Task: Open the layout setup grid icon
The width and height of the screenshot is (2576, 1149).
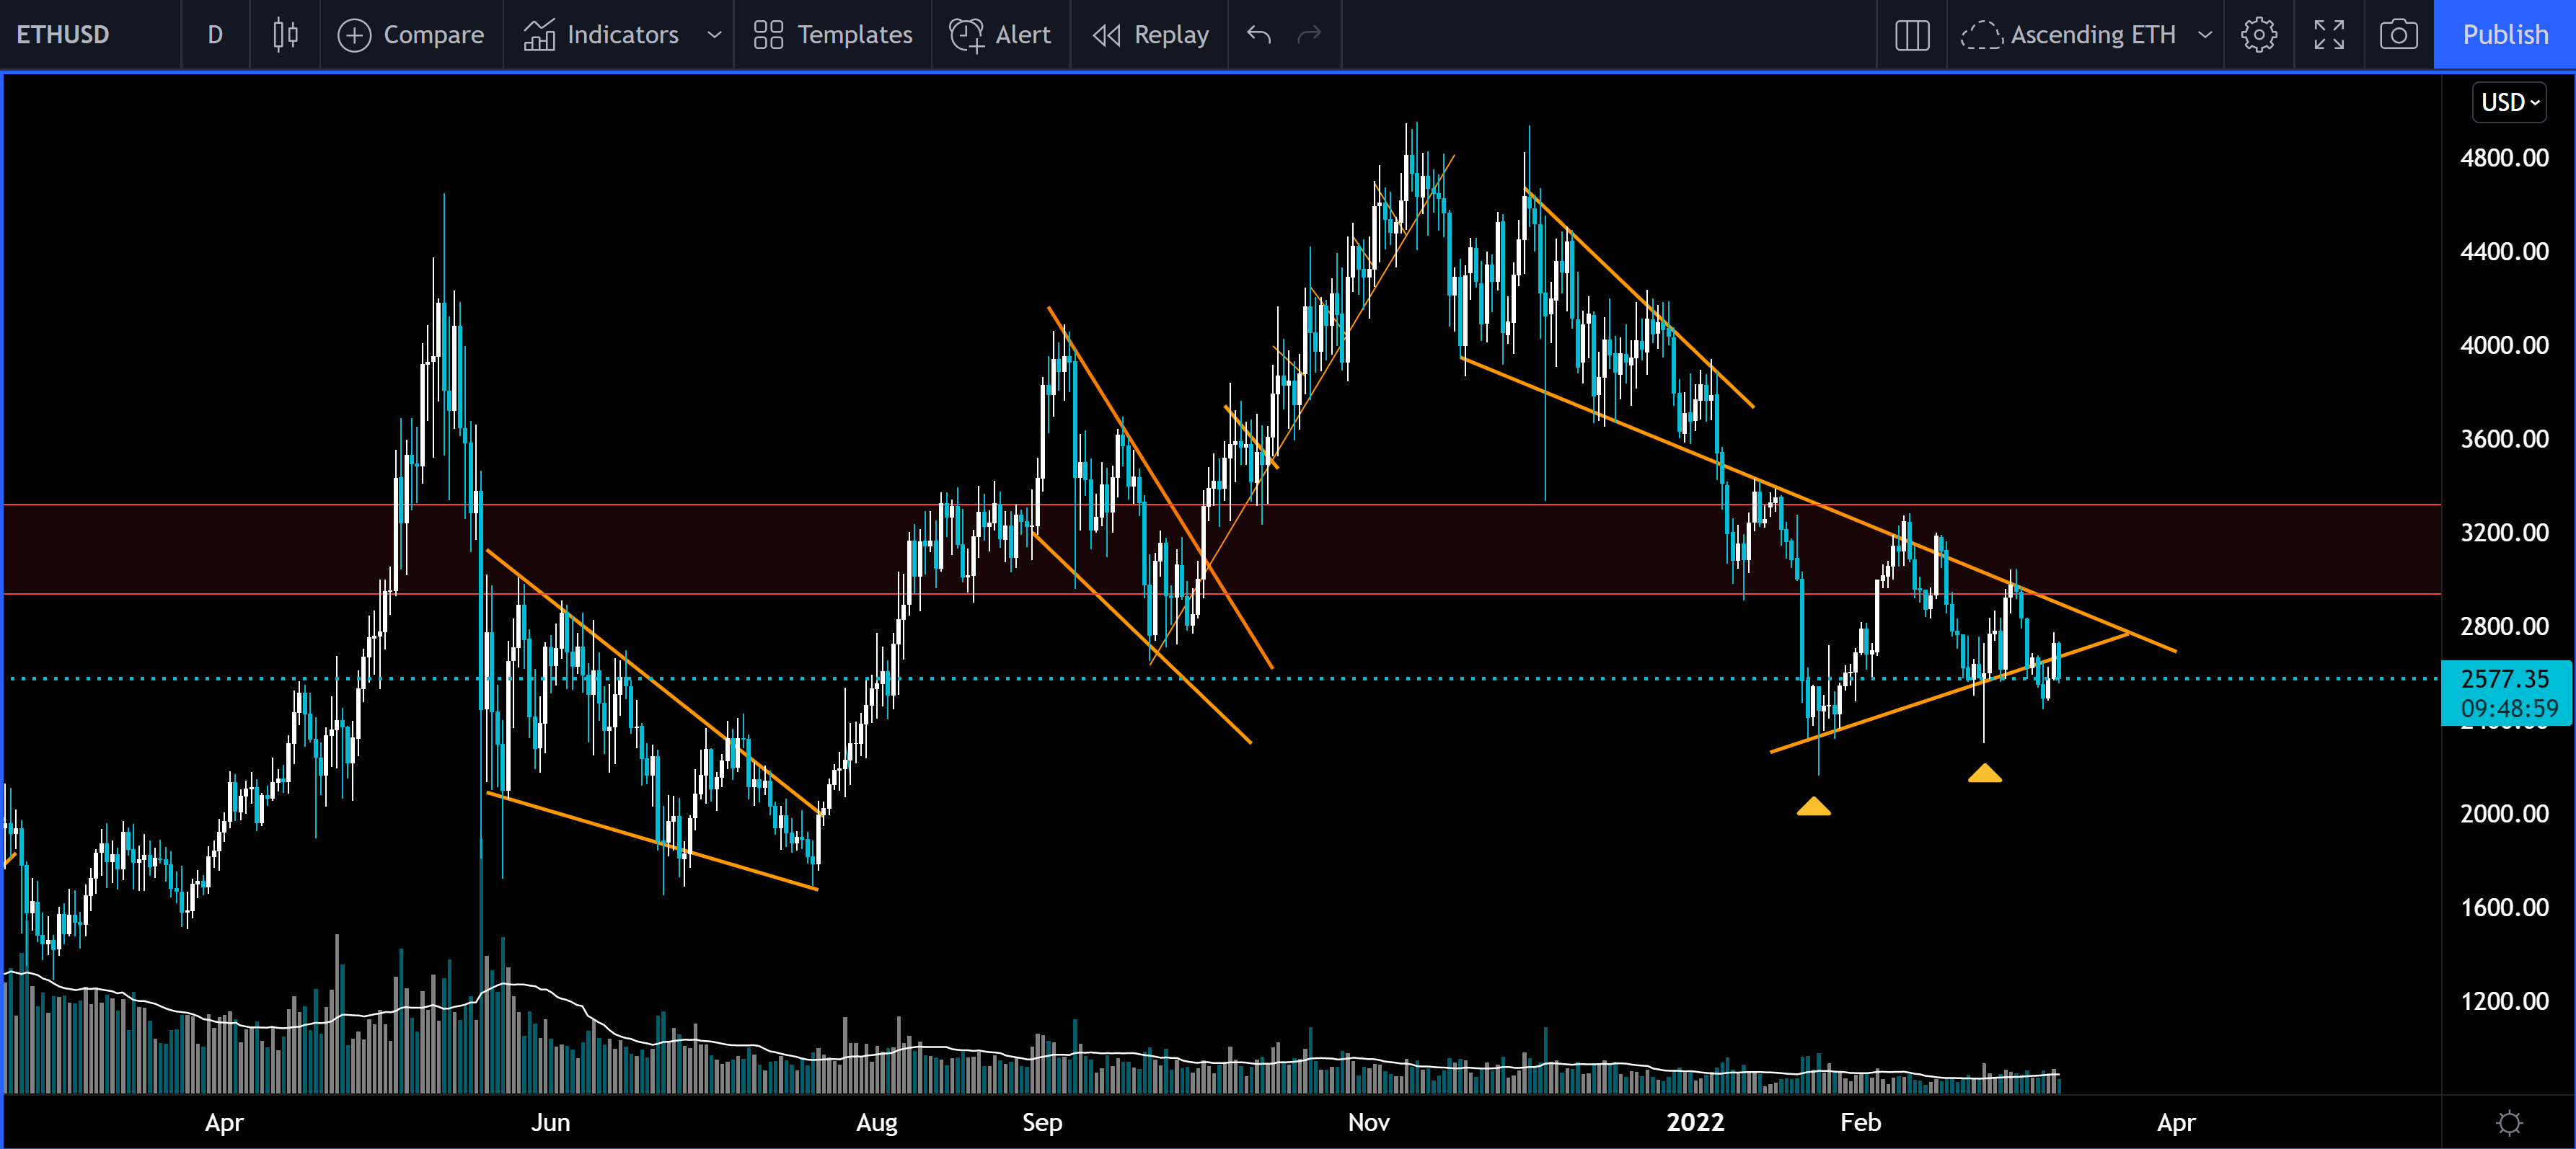Action: pyautogui.click(x=1911, y=35)
